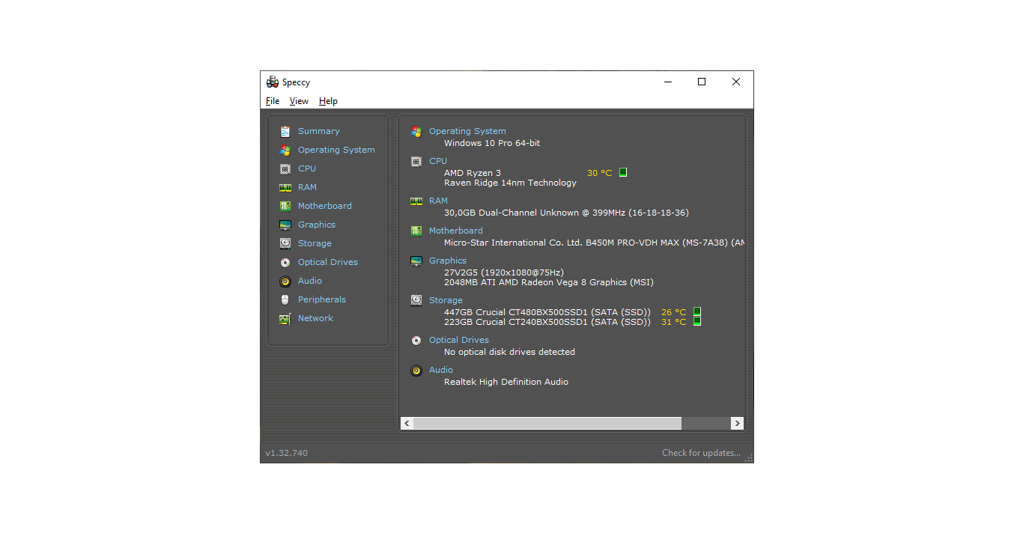Viewport: 1014px width, 533px height.
Task: Click the Windows 10 Pro 64-bit text
Action: pos(492,143)
